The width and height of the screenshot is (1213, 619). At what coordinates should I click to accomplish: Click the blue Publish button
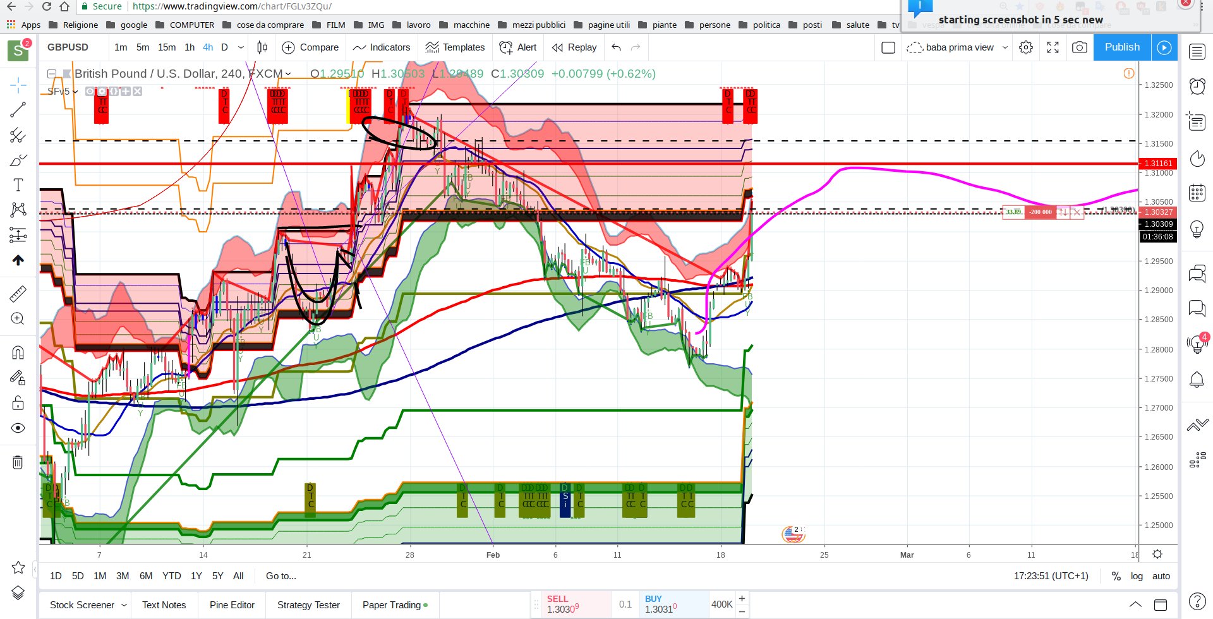tap(1123, 47)
